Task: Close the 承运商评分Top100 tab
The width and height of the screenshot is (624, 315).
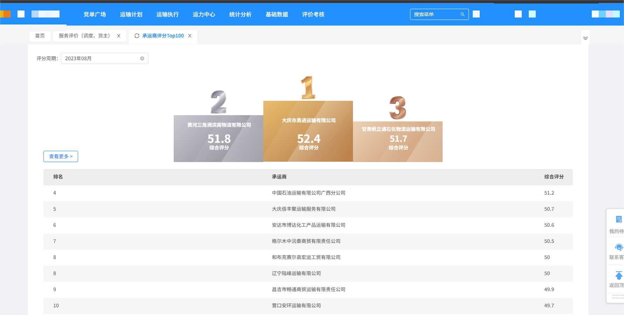Action: [x=190, y=36]
